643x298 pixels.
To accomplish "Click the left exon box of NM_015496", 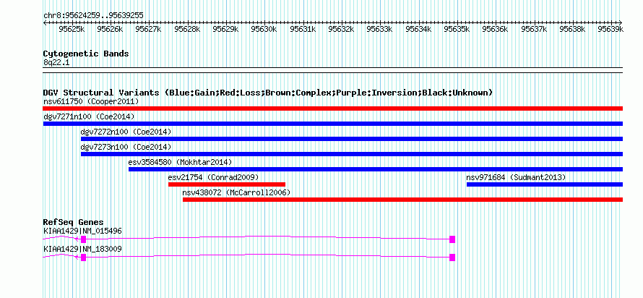I will coord(84,239).
